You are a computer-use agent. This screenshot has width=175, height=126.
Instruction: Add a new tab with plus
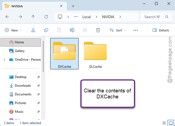tap(73, 6)
